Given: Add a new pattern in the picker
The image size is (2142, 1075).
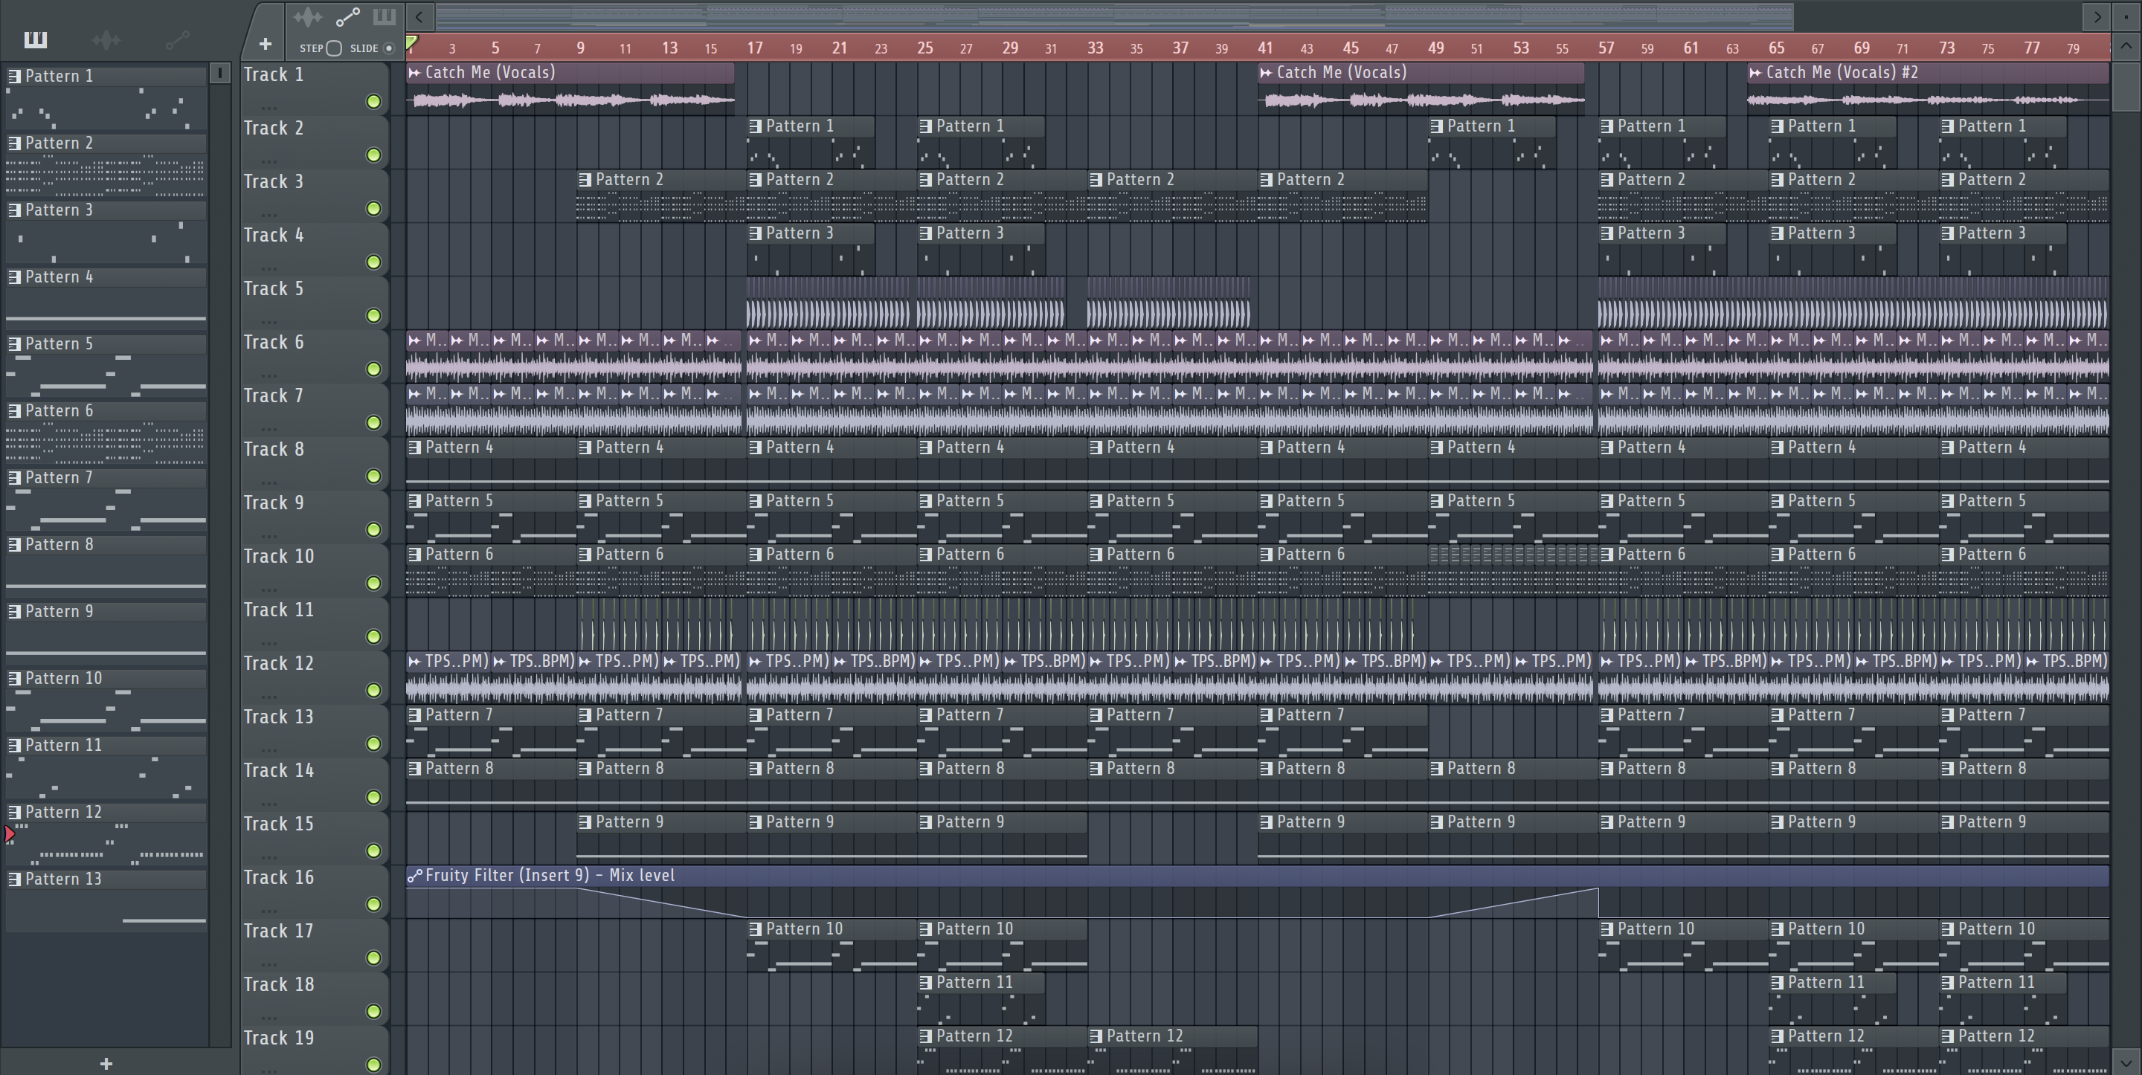Looking at the screenshot, I should 106,1063.
